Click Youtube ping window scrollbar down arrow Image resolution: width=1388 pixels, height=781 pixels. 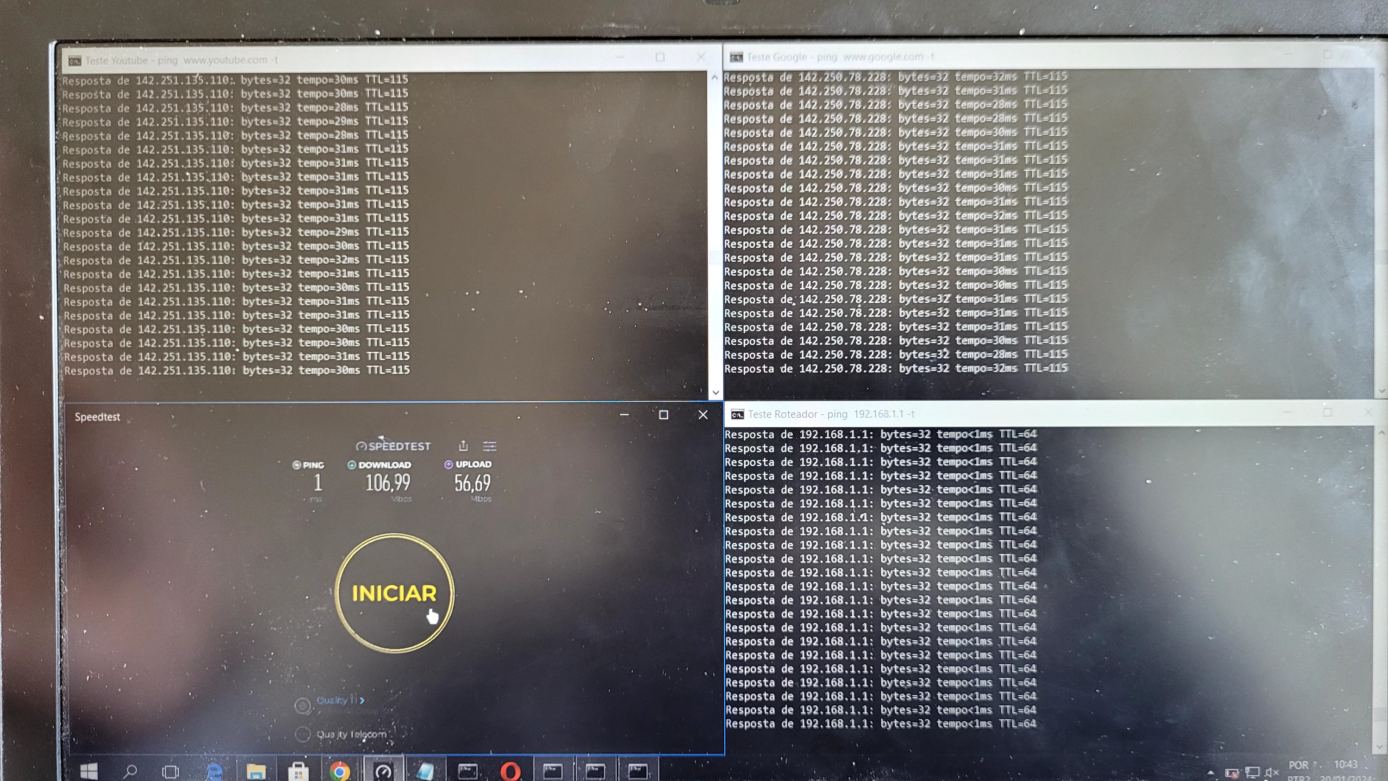[716, 392]
